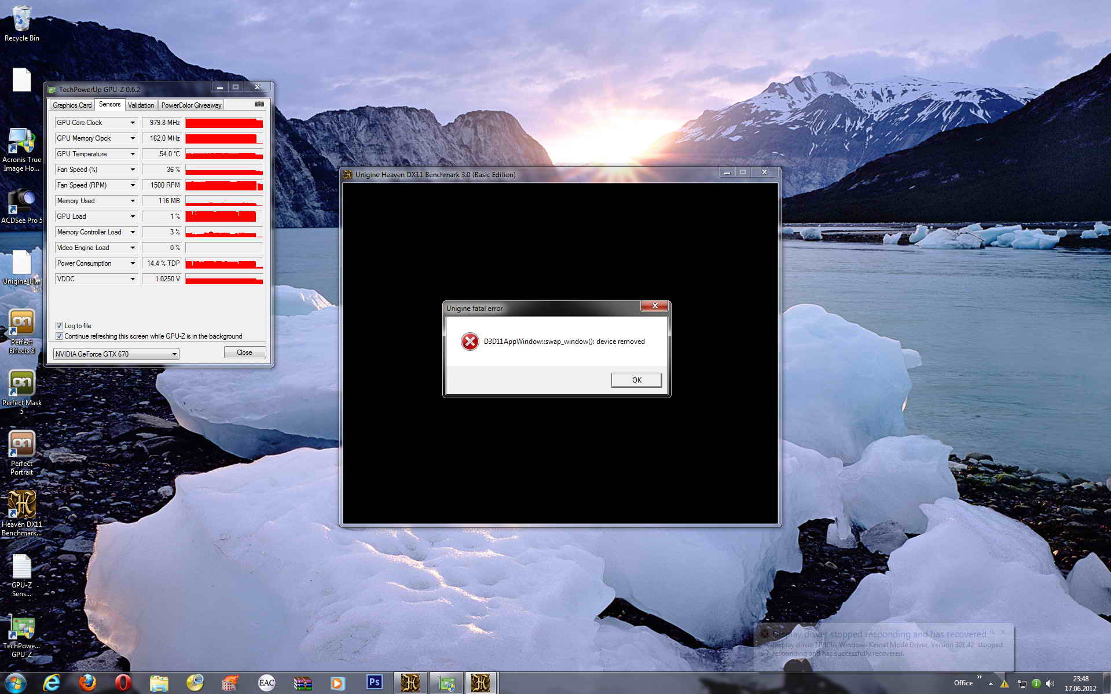Dismiss the display driver recovered notification
1111x694 pixels.
tap(1003, 632)
